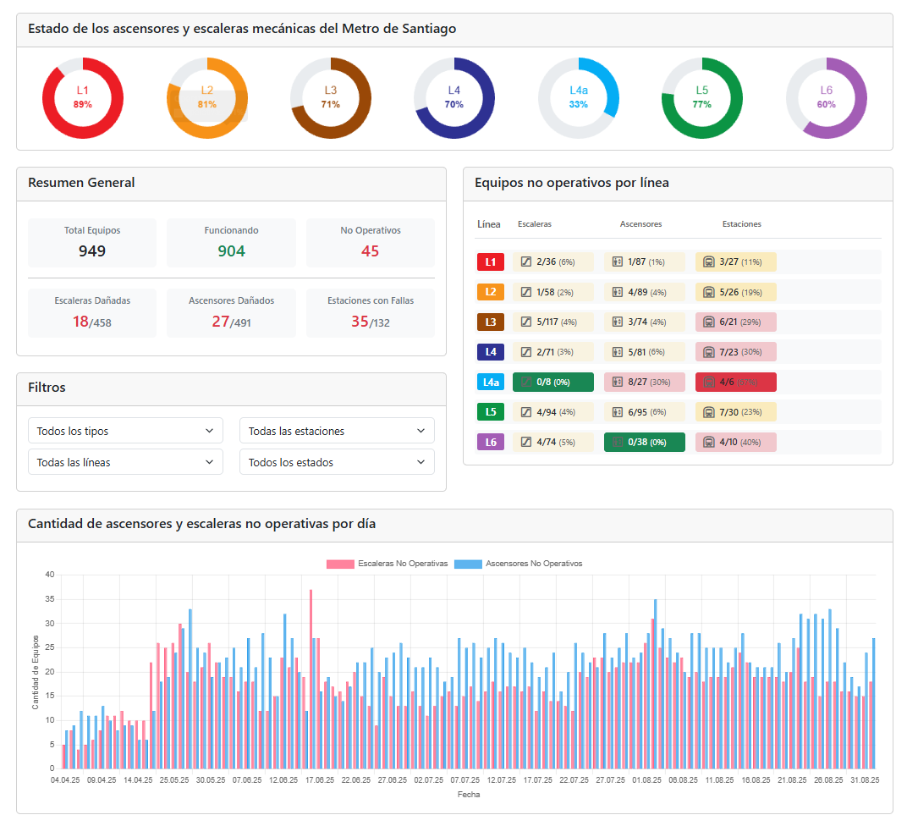Screen dimensions: 907x826
Task: Click the 4/10 (40%) stations cell
Action: [736, 442]
